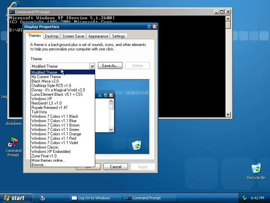The image size is (270, 203).
Task: Pick Royale Remixed v1.47 theme
Action: coord(63,108)
